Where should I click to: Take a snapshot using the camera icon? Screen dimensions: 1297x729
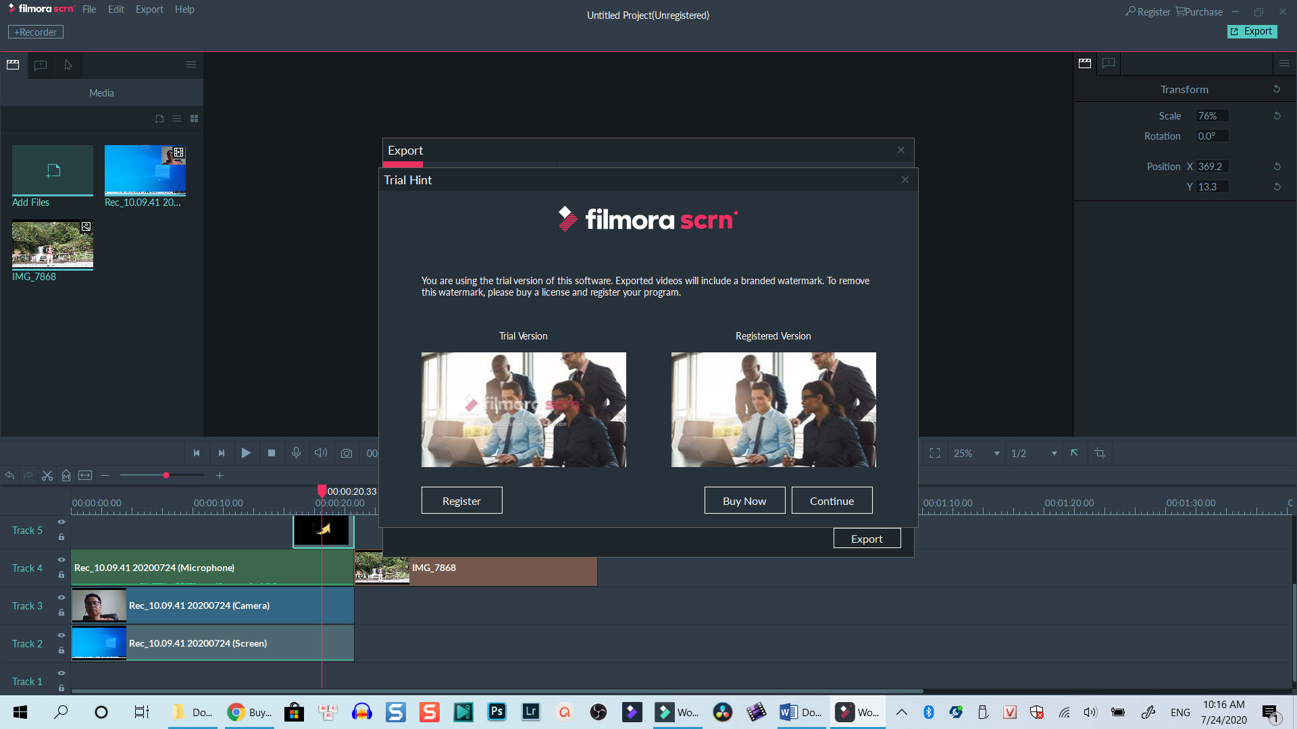(347, 453)
